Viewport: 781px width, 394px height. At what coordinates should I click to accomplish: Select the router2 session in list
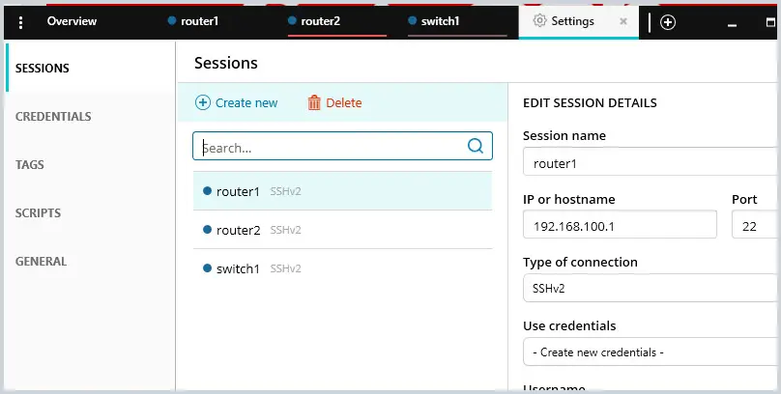coord(343,230)
